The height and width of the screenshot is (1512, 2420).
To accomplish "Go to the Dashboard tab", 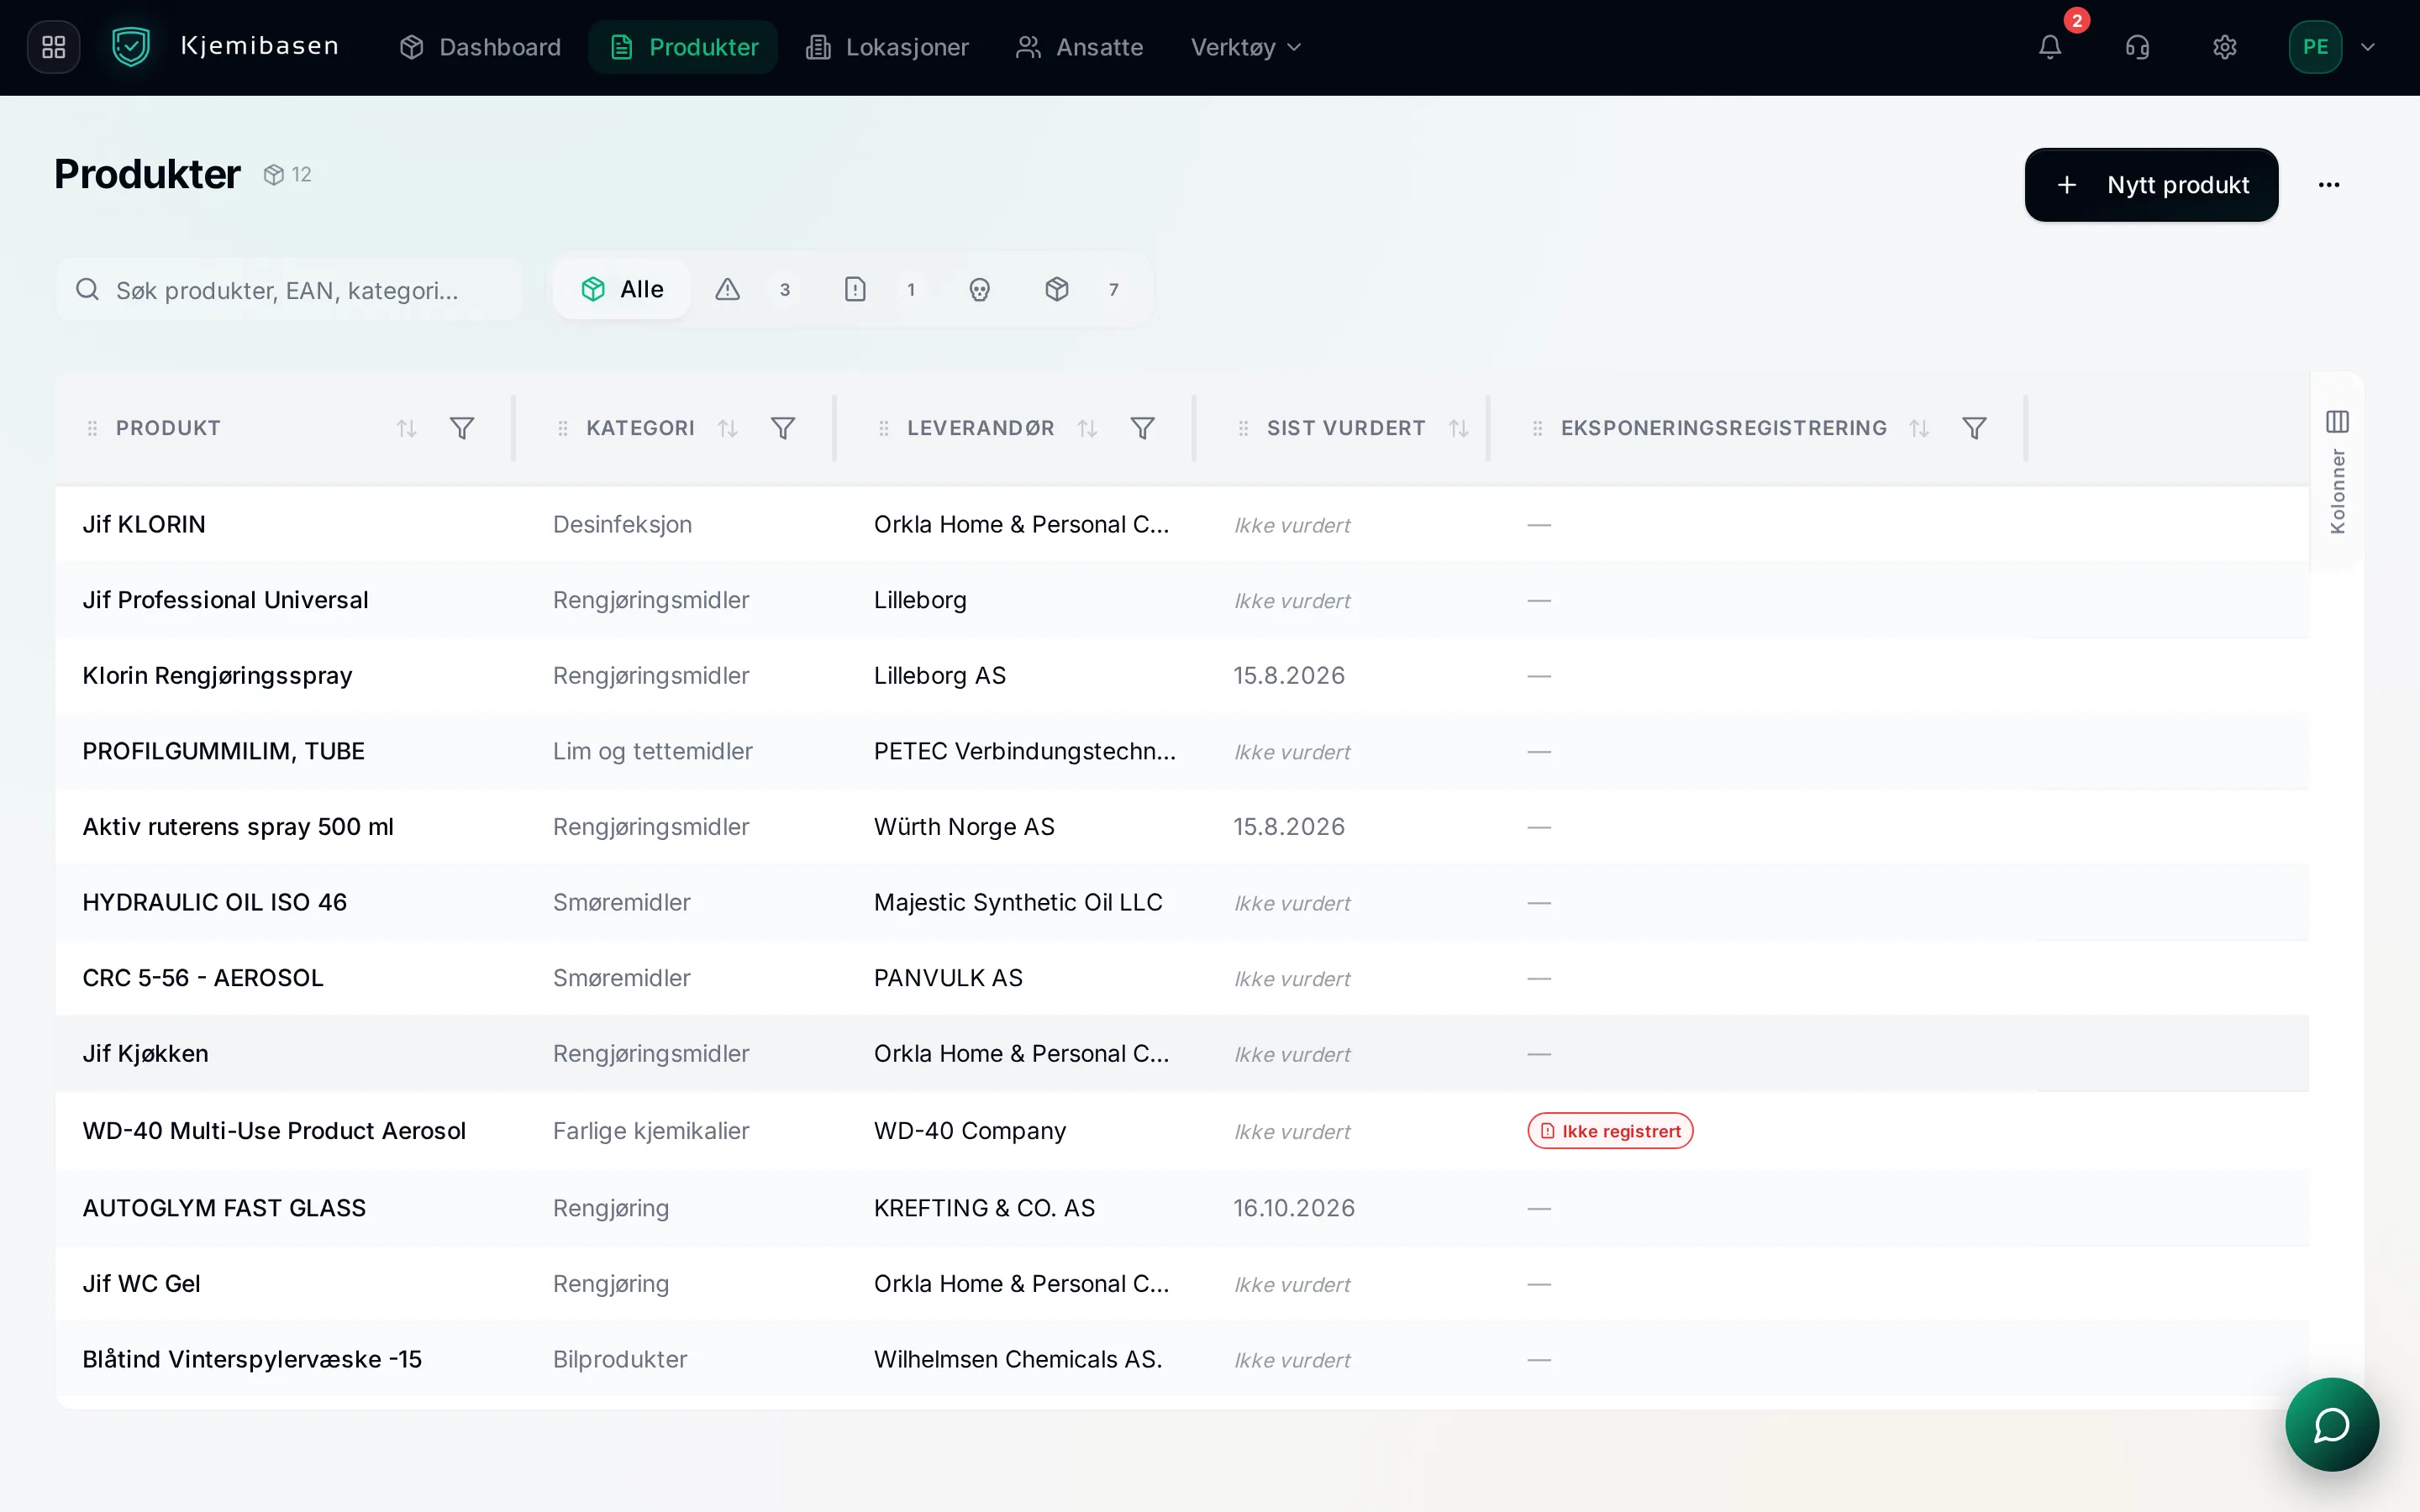I will (x=480, y=47).
